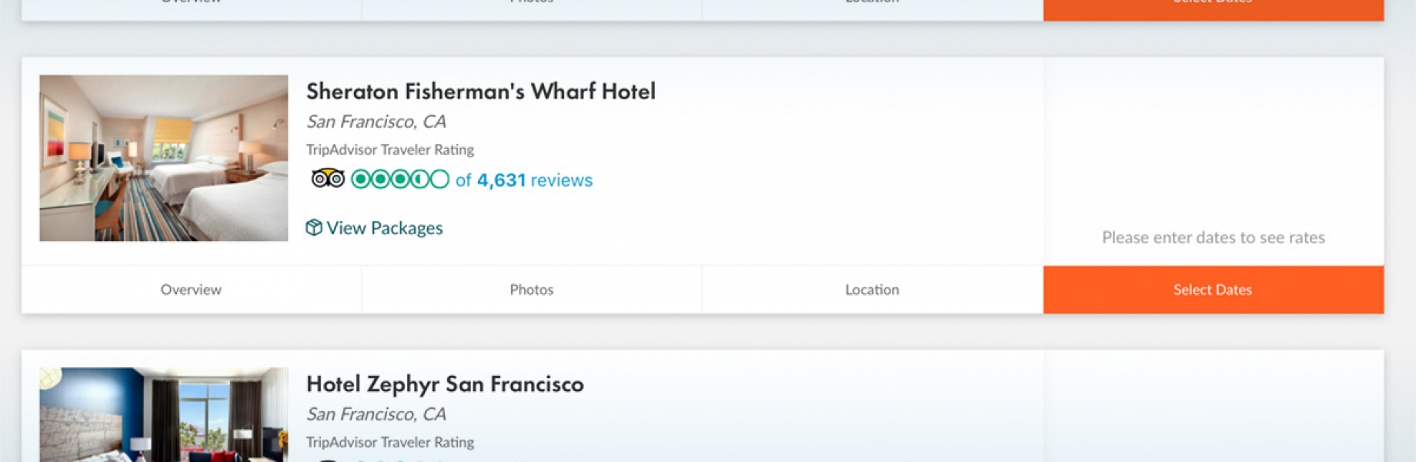The width and height of the screenshot is (1416, 462).
Task: Click the partially visible Select Dates button above Sheraton
Action: tap(1214, 9)
